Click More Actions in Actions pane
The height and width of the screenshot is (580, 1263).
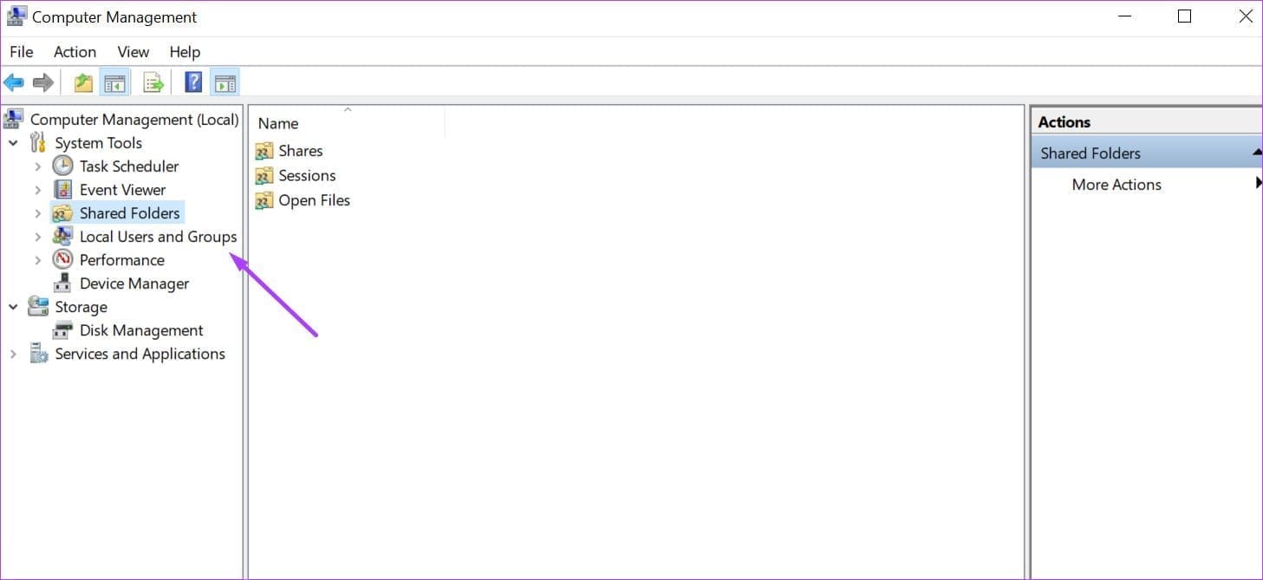coord(1116,185)
